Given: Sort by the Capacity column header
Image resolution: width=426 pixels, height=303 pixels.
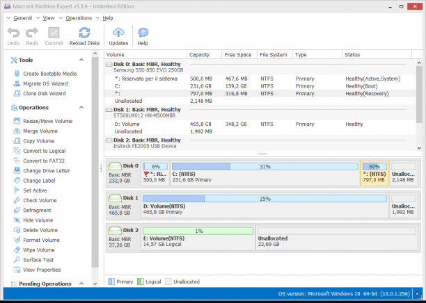Looking at the screenshot, I should pos(205,55).
